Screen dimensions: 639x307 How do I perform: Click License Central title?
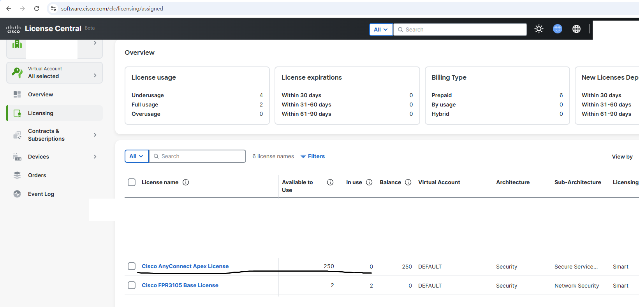tap(53, 28)
